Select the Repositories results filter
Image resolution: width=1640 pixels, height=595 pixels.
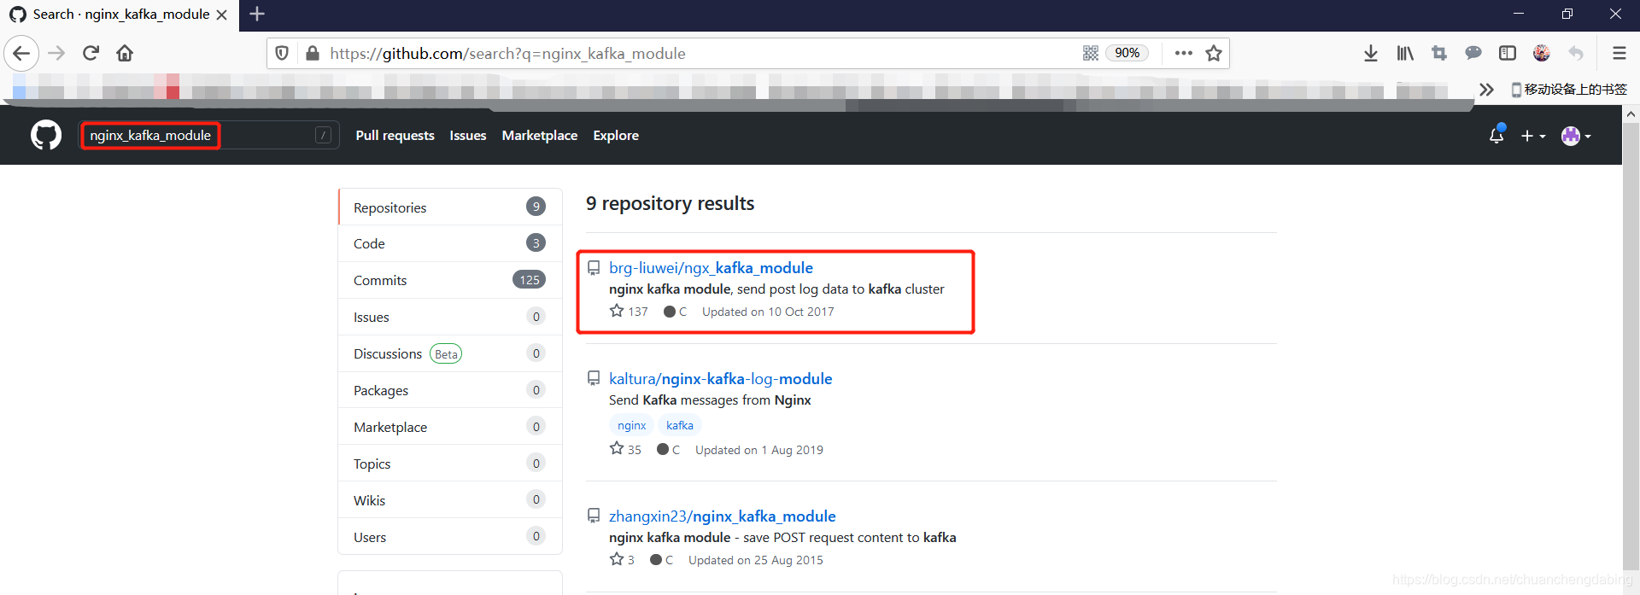[x=450, y=207]
